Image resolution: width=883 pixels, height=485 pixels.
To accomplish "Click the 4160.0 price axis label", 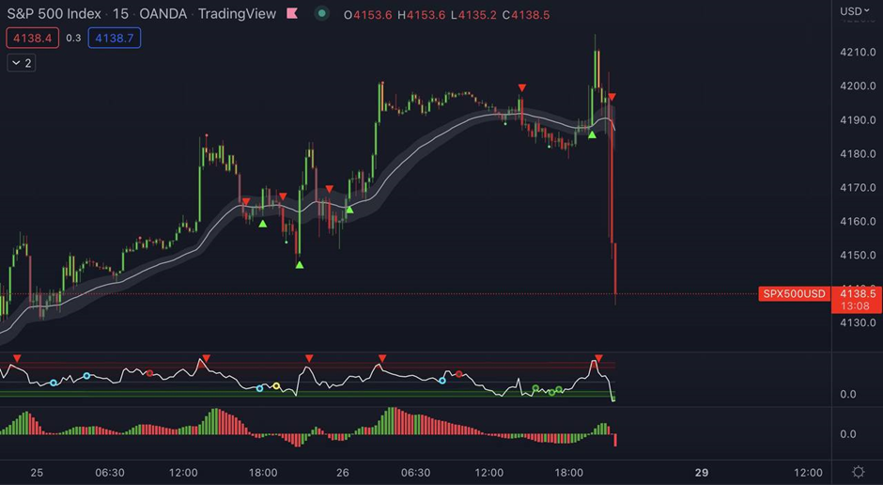I will [x=857, y=222].
